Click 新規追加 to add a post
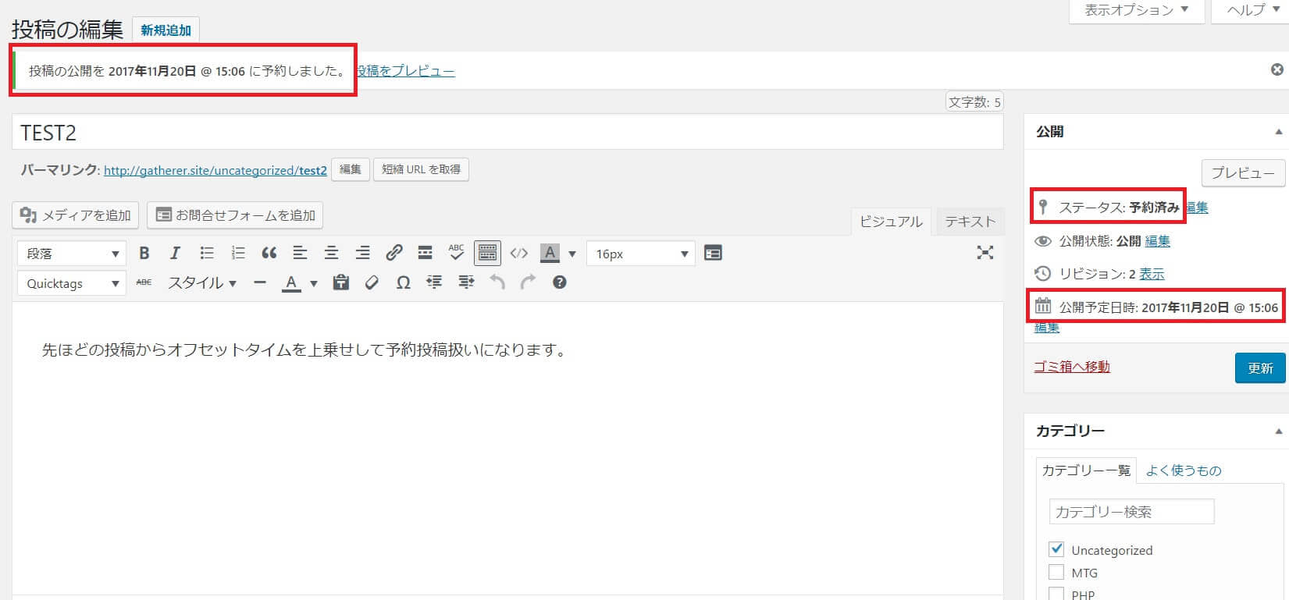The image size is (1289, 600). pos(166,30)
